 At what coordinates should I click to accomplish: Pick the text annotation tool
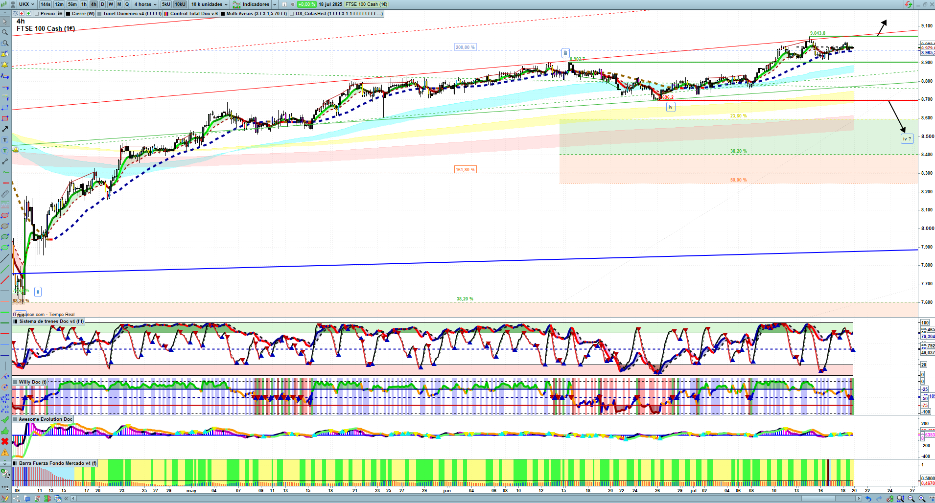point(5,140)
